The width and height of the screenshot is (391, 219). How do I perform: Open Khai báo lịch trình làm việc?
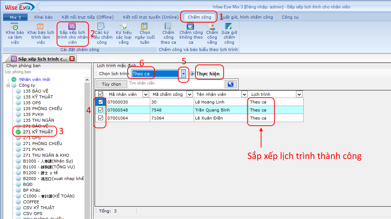click(x=41, y=33)
